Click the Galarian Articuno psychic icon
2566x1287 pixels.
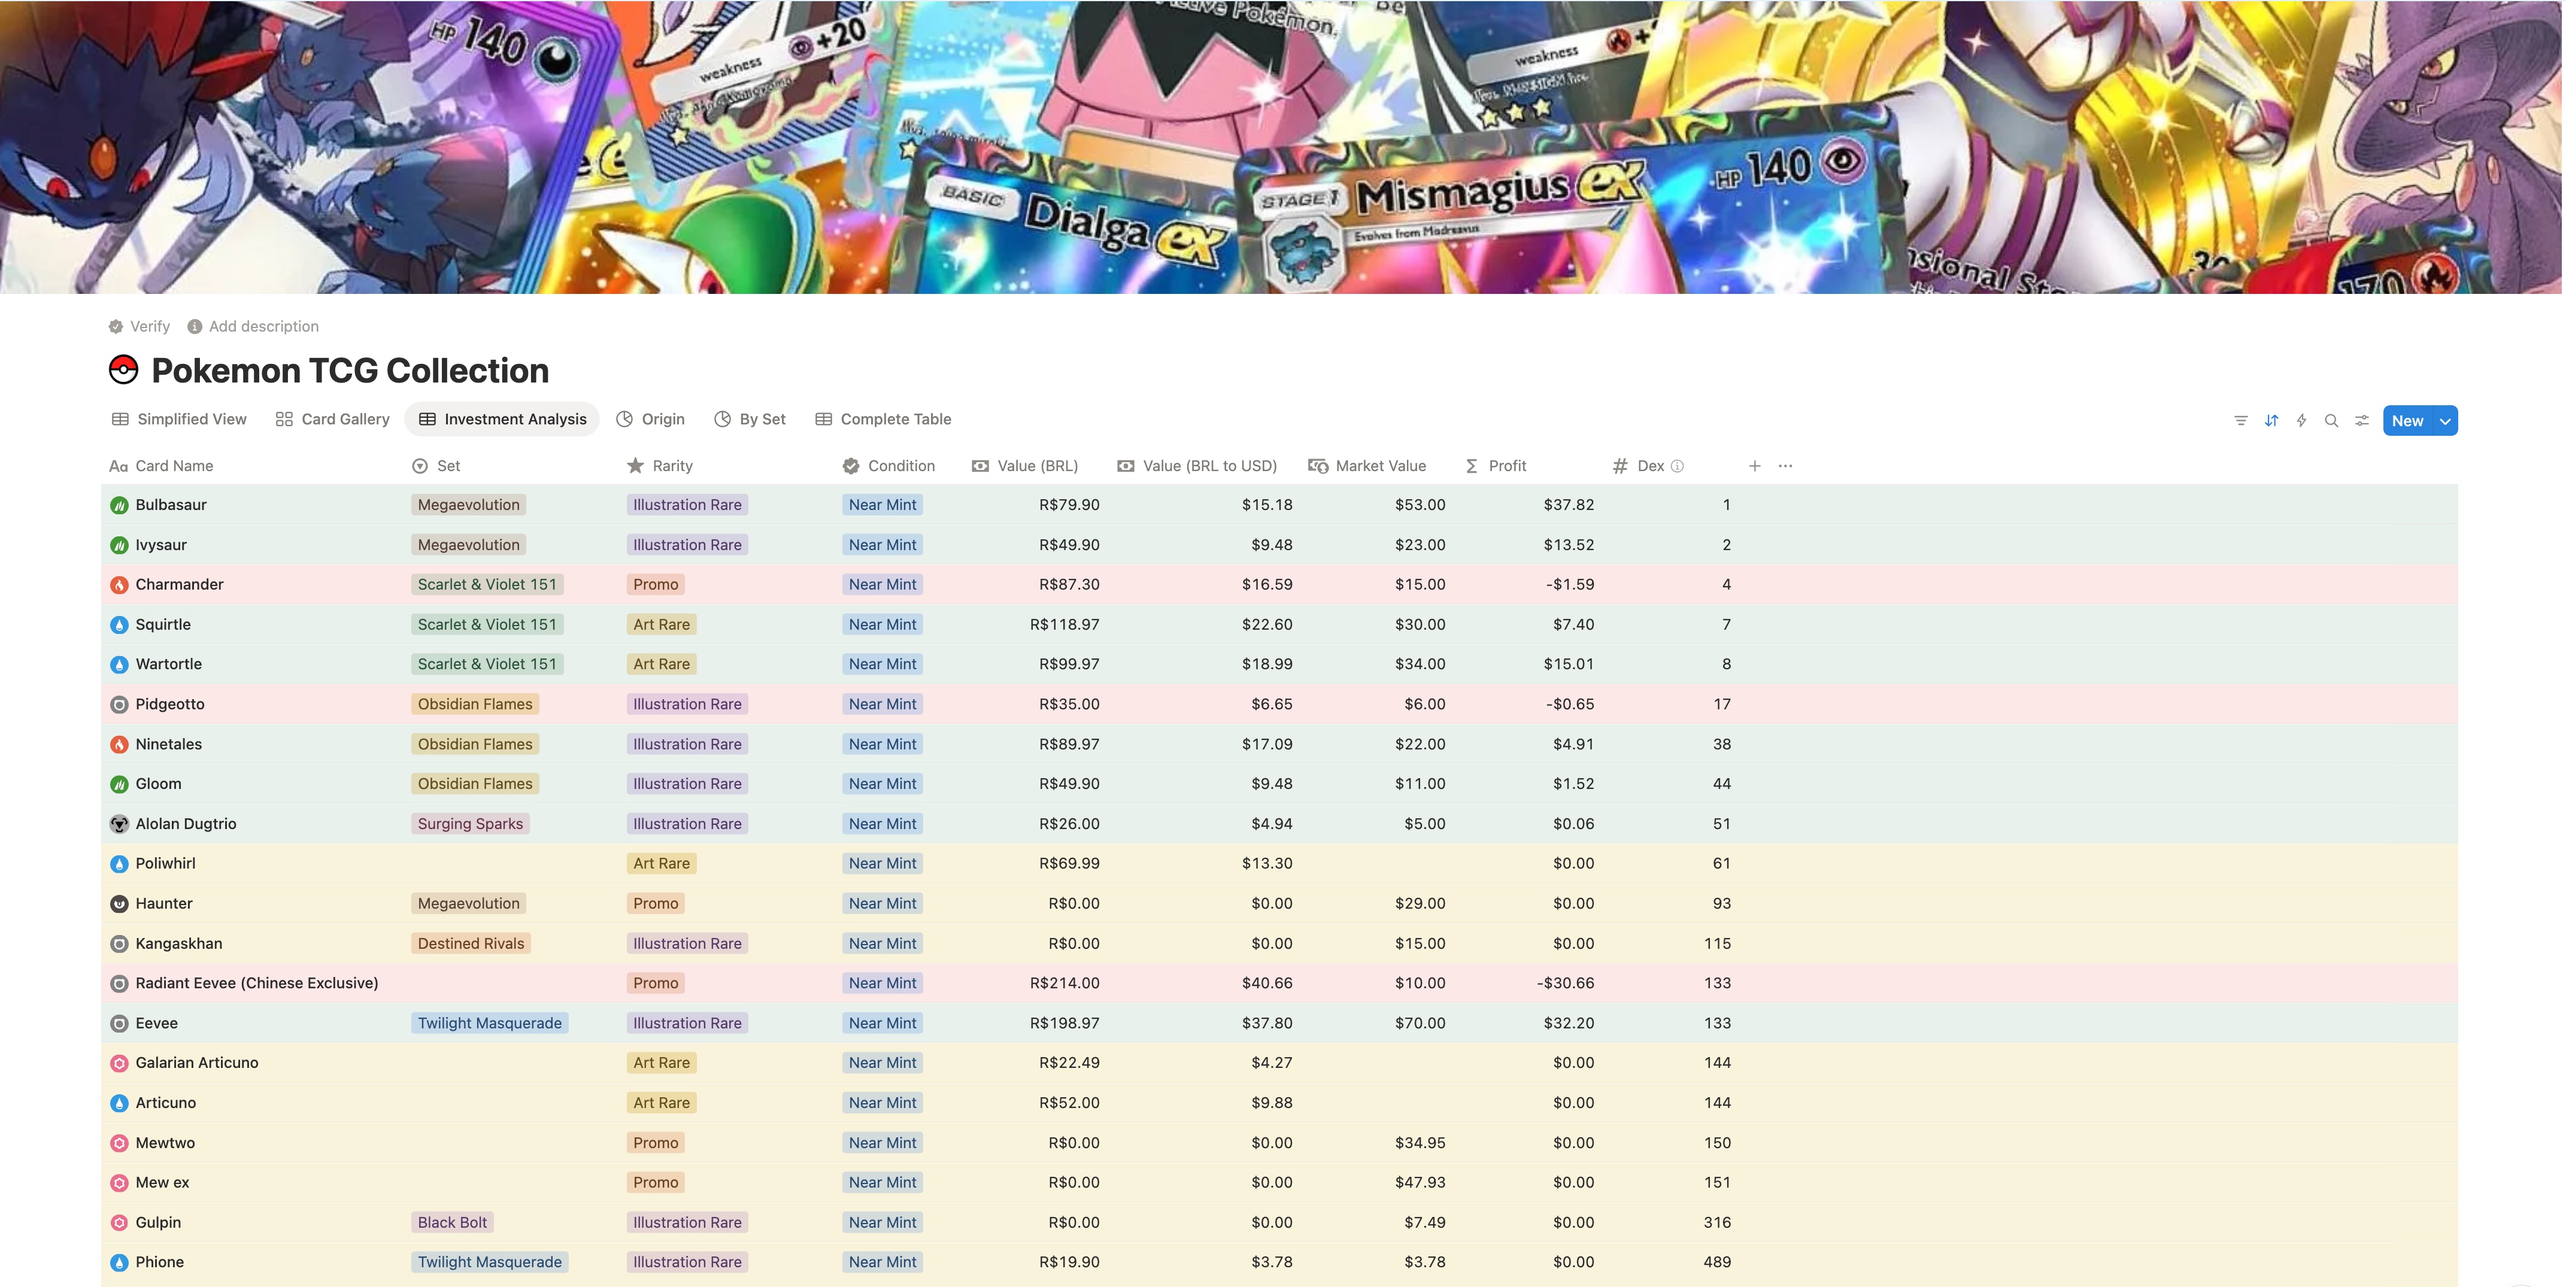pos(120,1063)
